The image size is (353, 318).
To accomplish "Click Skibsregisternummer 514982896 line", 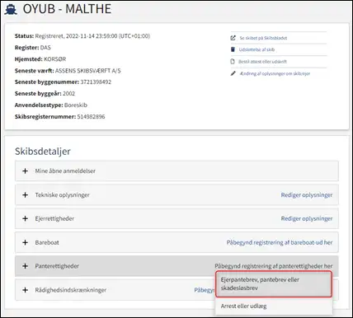I will 59,116.
